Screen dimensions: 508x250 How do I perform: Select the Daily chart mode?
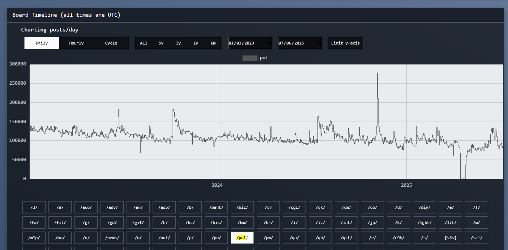click(42, 43)
